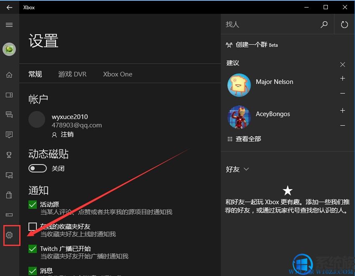The width and height of the screenshot is (355, 276).
Task: Click 查看全部 to view all
Action: point(248,139)
